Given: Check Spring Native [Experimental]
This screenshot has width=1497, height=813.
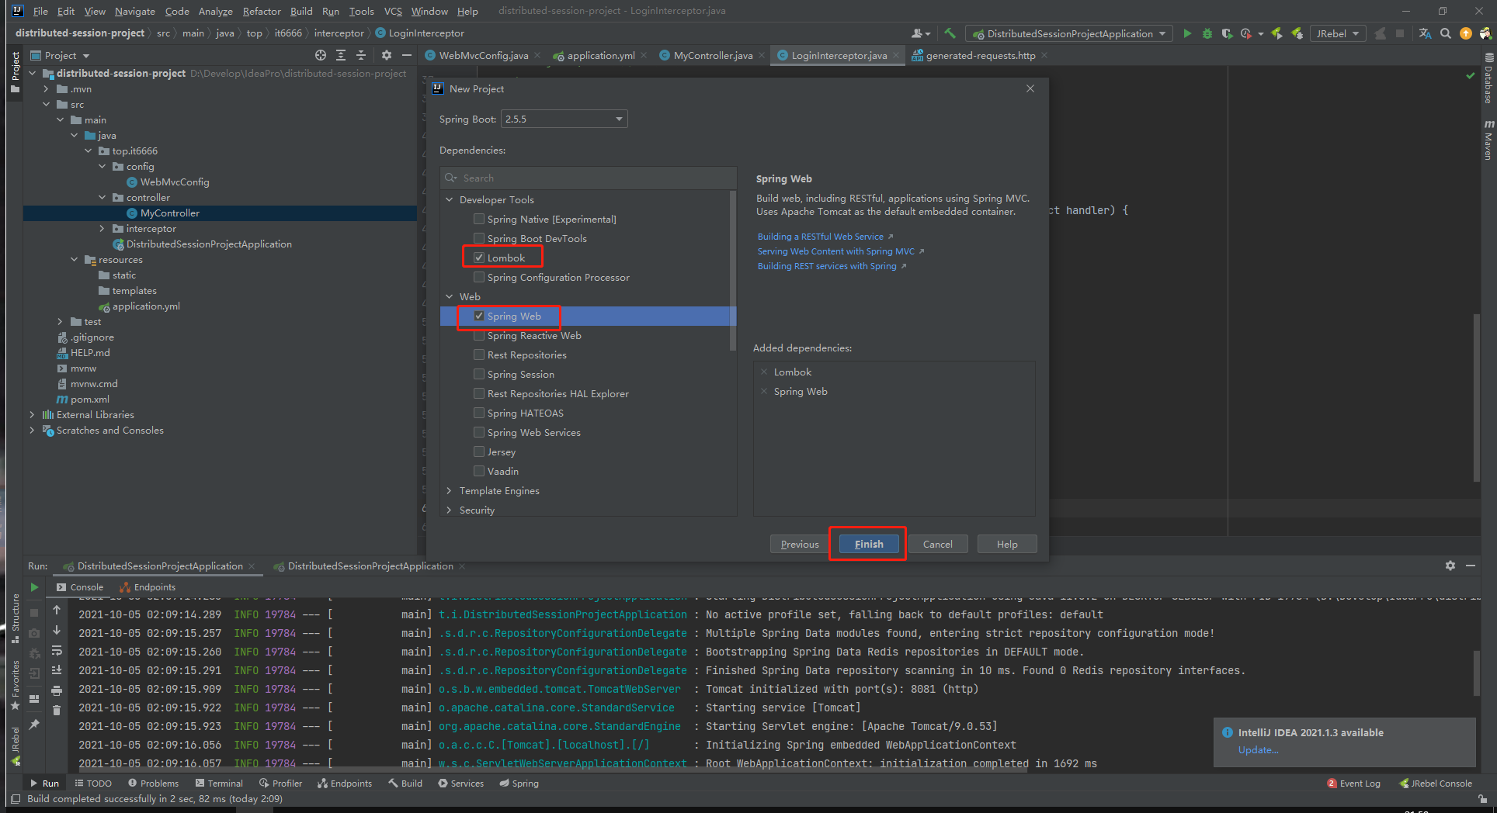Looking at the screenshot, I should pos(479,219).
